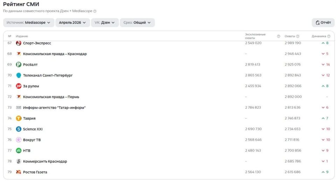Open the Спорт-Экспресс publication link
Screen dimensions: 336x181
[37, 43]
